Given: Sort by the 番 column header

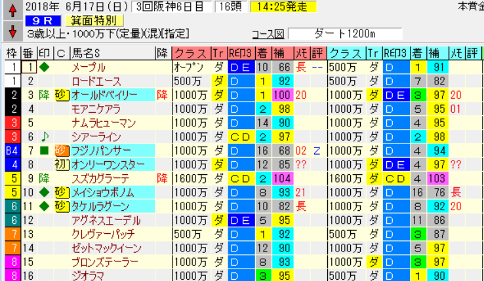Looking at the screenshot, I should [28, 53].
